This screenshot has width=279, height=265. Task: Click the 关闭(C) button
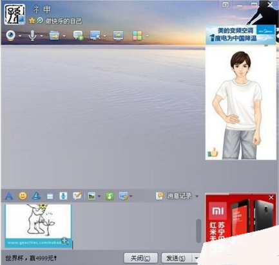pyautogui.click(x=140, y=258)
